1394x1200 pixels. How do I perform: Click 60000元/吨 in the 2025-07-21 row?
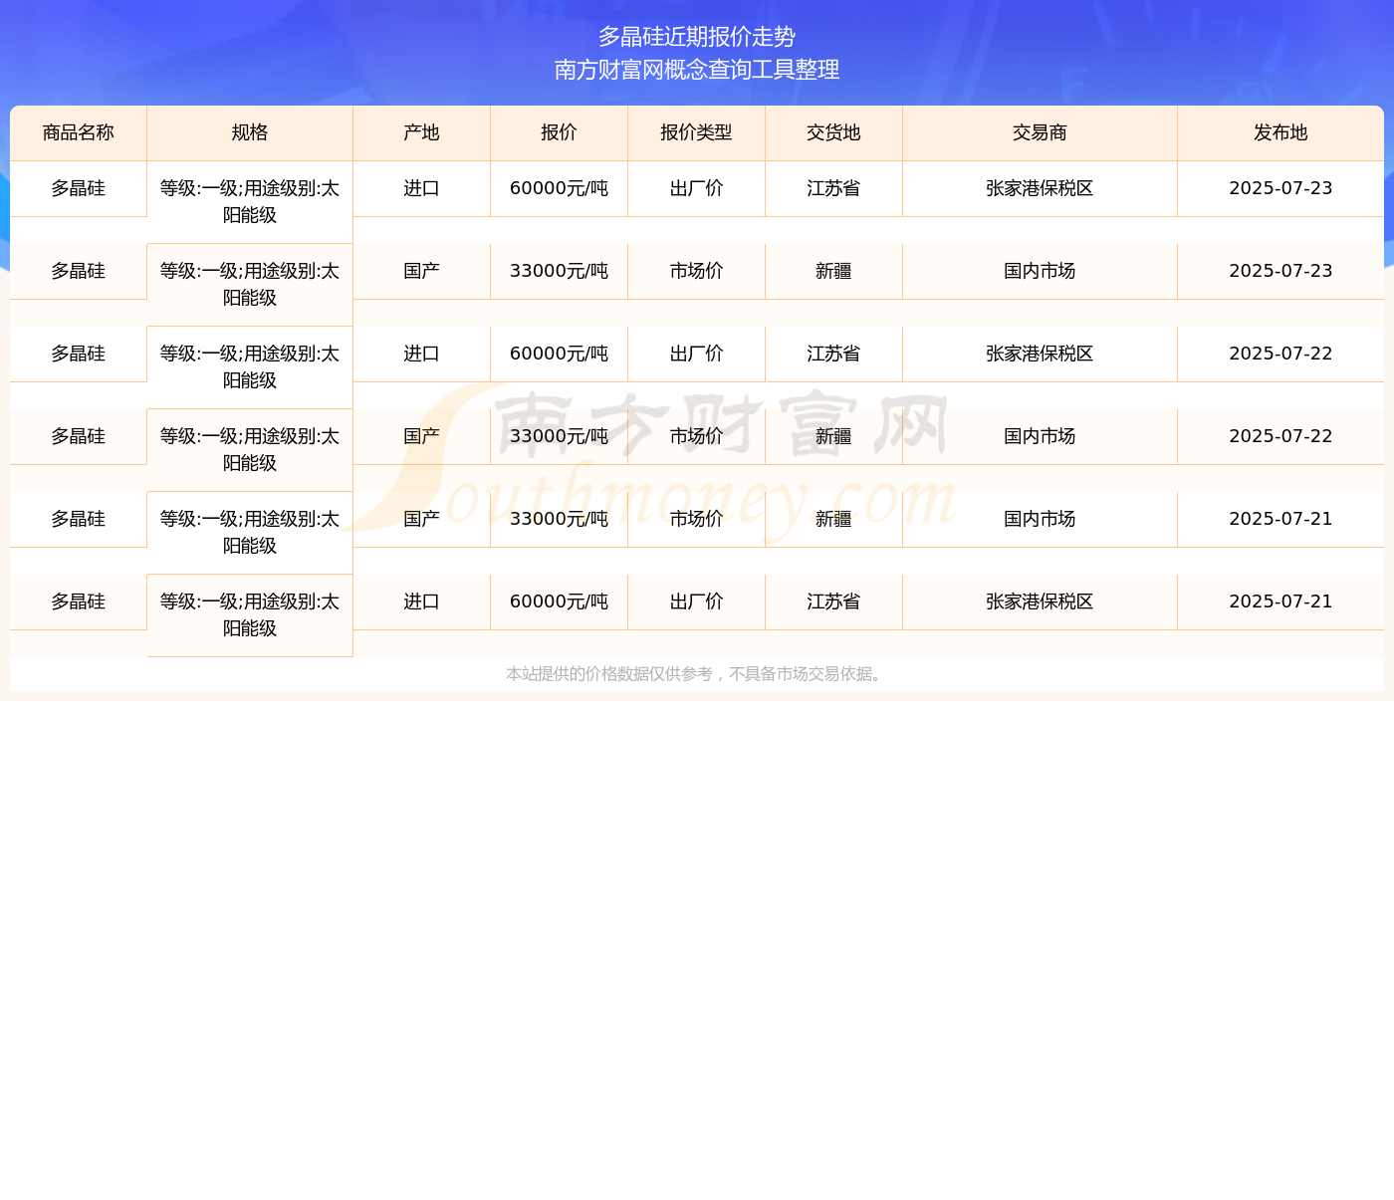(x=559, y=601)
